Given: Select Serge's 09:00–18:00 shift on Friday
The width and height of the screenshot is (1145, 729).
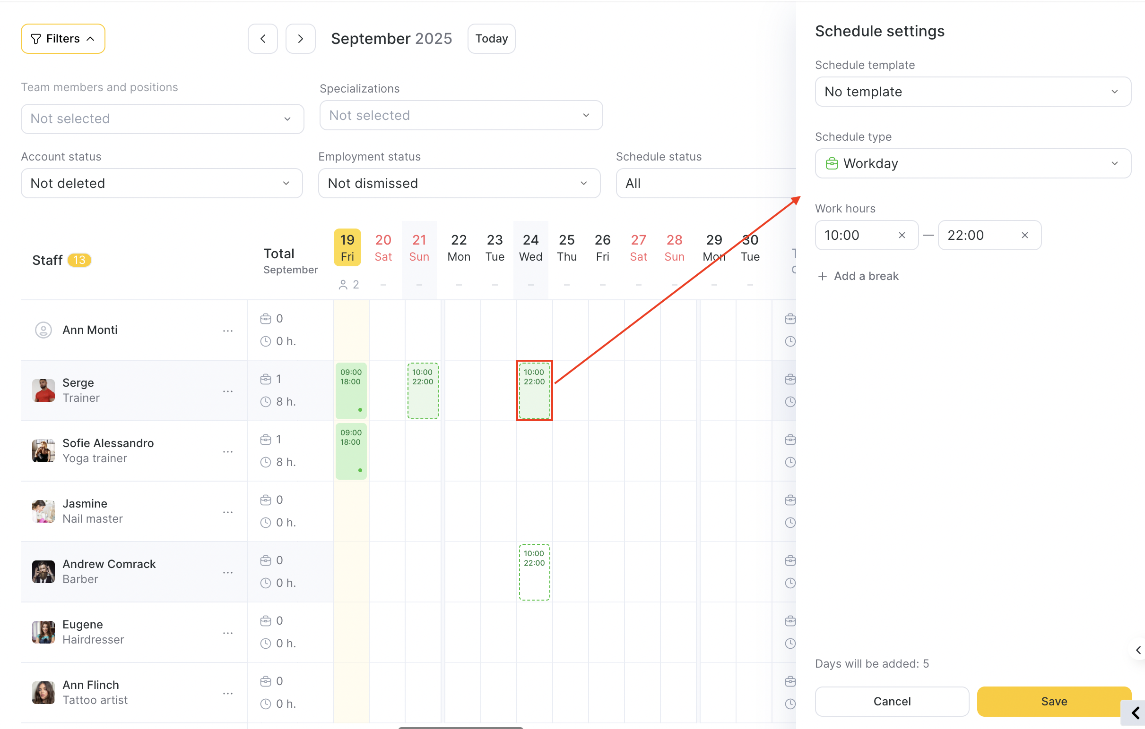Looking at the screenshot, I should click(x=351, y=390).
